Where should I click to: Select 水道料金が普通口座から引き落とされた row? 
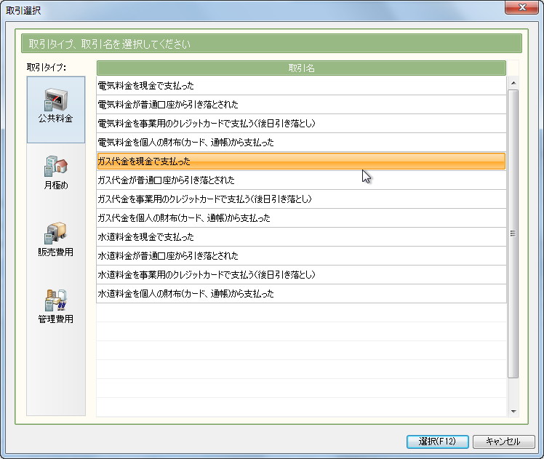pos(301,256)
